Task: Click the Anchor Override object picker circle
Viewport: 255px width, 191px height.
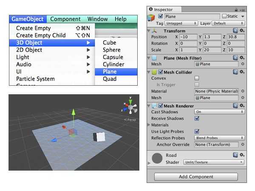Action: coord(243,144)
